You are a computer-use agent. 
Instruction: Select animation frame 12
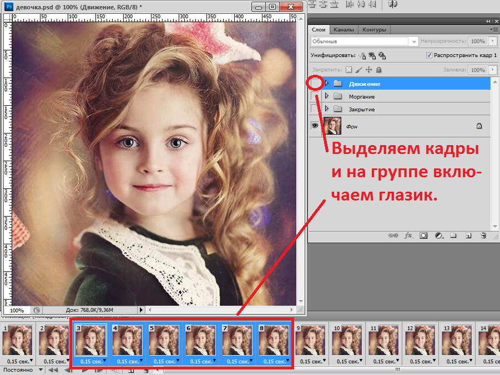coord(421,340)
